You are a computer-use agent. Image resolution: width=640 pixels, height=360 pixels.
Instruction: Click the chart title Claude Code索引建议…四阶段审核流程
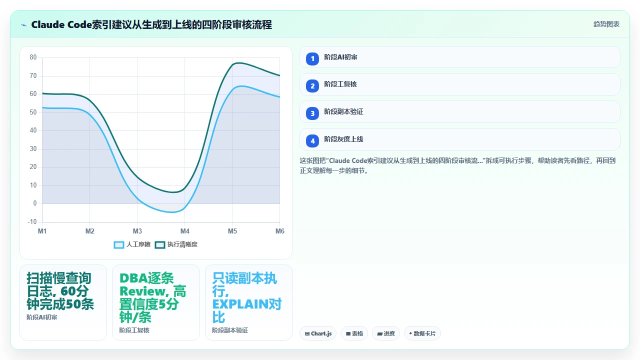[151, 24]
